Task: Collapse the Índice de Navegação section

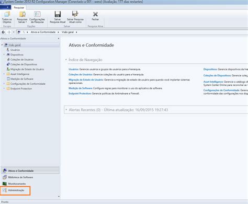Action: click(66, 60)
